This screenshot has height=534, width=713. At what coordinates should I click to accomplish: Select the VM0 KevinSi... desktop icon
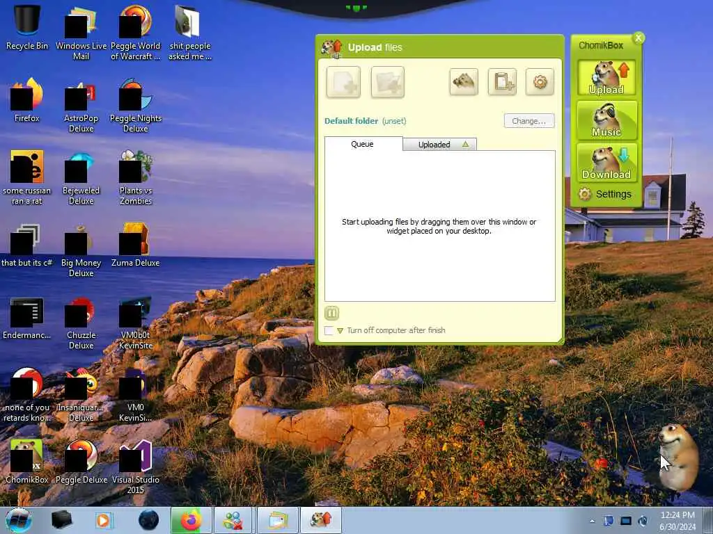click(x=136, y=394)
